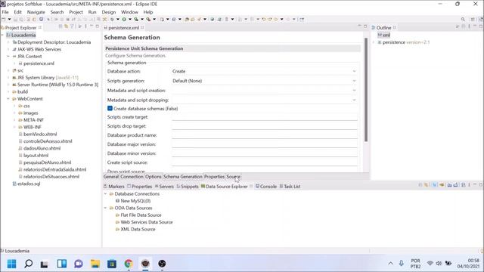Viewport: 484px width, 272px height.
Task: Open Widgets panel from taskbar
Action: click(x=62, y=264)
